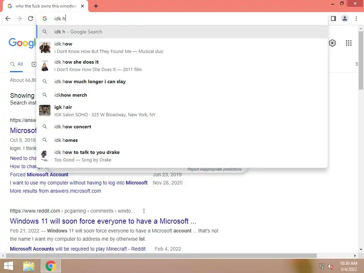Select the 'idkhow merch' suggestion

tap(182, 95)
